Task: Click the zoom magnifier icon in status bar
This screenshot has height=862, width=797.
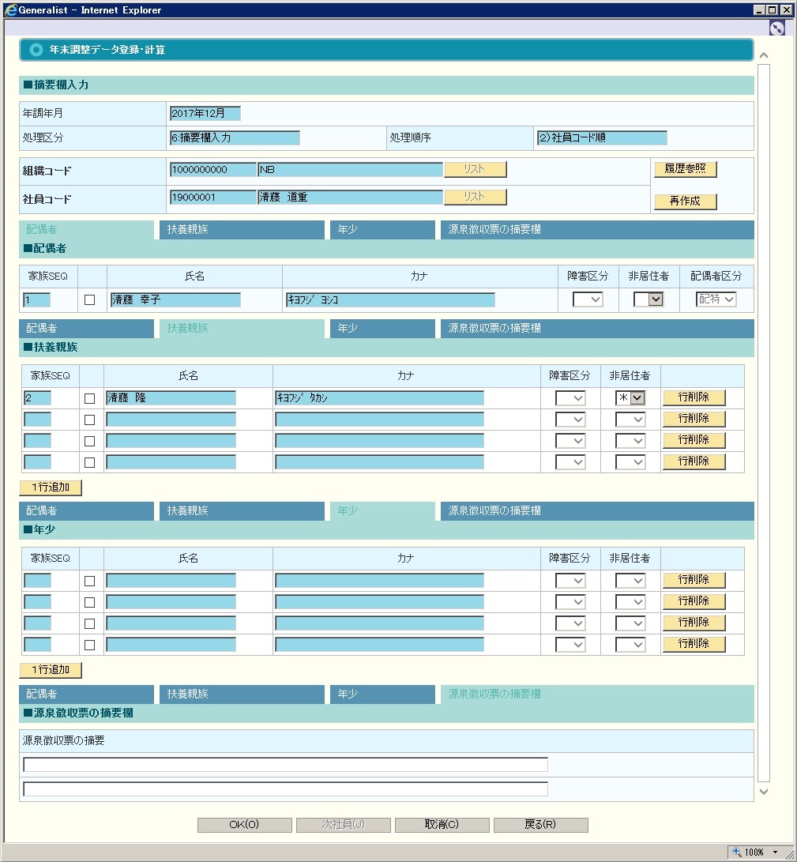Action: tap(737, 852)
